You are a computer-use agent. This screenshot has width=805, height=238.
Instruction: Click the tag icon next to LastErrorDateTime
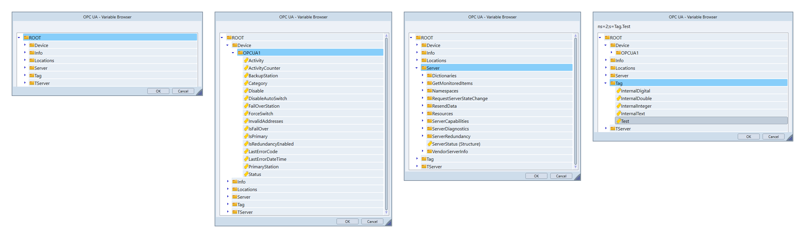[x=246, y=159]
